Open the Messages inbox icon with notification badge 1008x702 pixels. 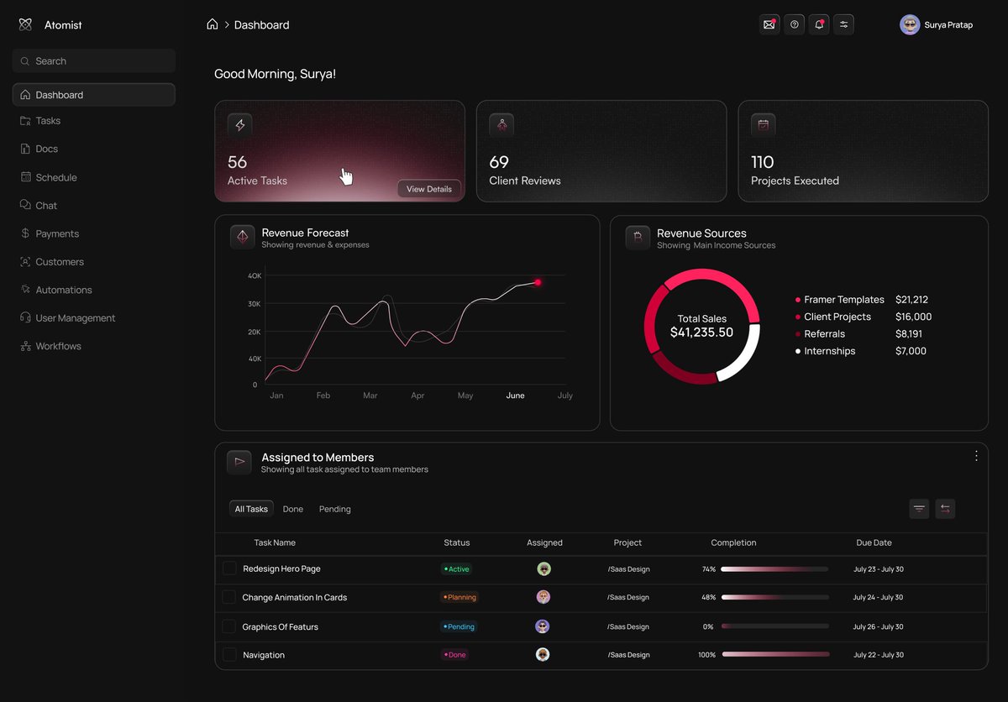point(769,24)
